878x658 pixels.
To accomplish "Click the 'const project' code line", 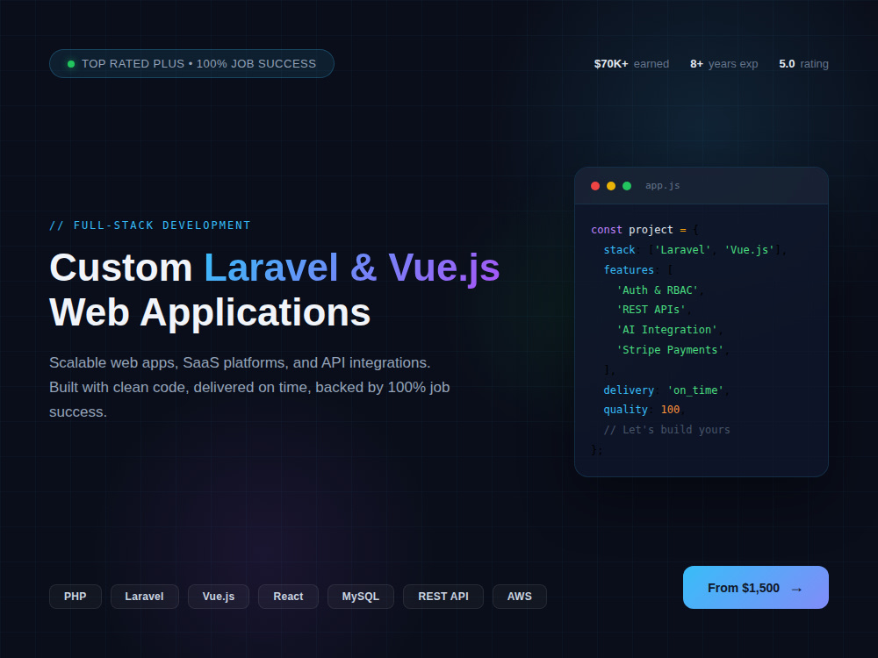I will pos(644,230).
